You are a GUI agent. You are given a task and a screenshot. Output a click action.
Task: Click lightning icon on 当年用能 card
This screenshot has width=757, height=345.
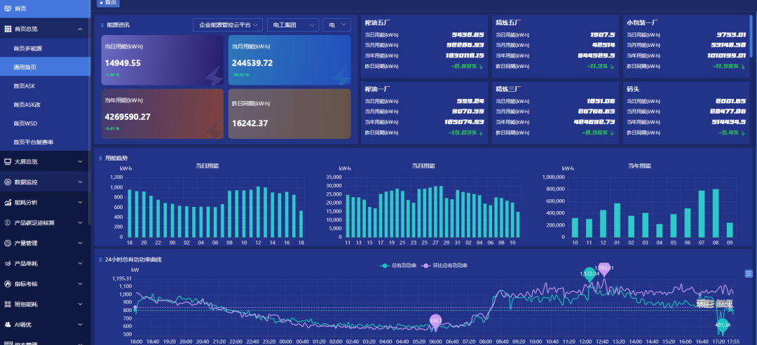[214, 130]
